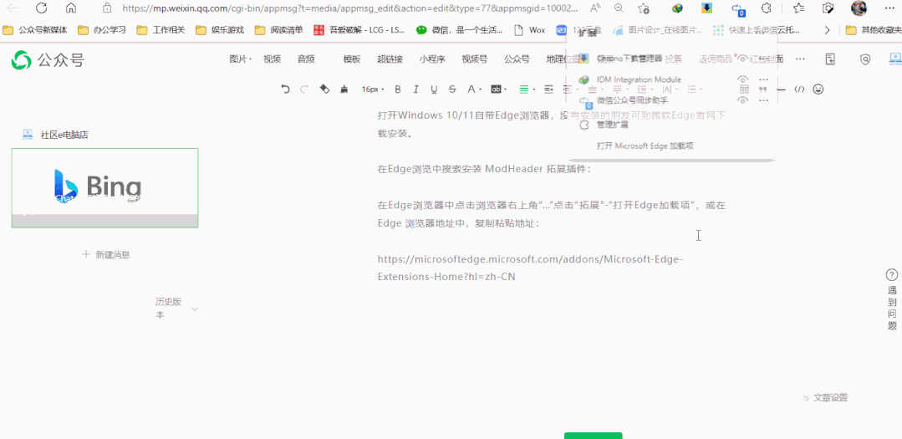Refresh the browser page
The height and width of the screenshot is (439, 902).
pyautogui.click(x=42, y=8)
